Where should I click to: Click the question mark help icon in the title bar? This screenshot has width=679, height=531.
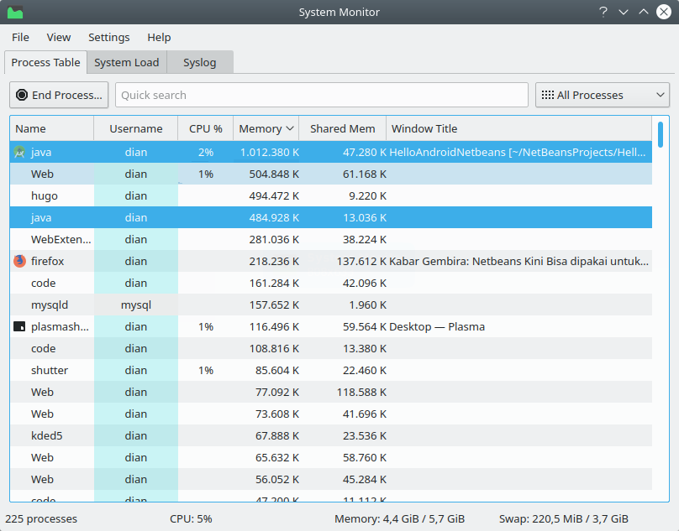(x=603, y=12)
